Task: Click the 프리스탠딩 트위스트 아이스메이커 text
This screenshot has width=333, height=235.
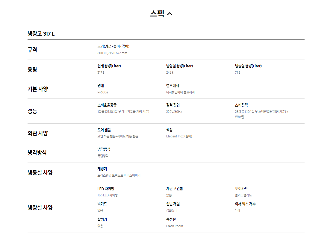Action: [119, 175]
